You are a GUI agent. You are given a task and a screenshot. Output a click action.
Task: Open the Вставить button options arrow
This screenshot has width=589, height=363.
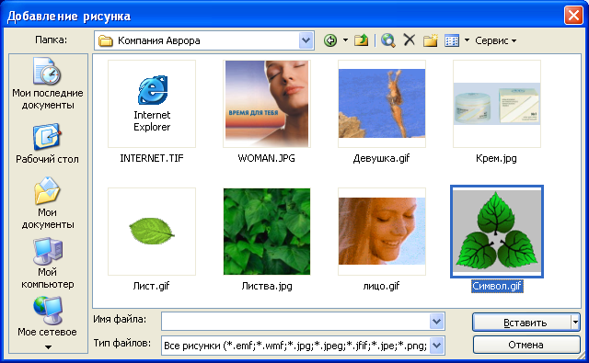575,323
